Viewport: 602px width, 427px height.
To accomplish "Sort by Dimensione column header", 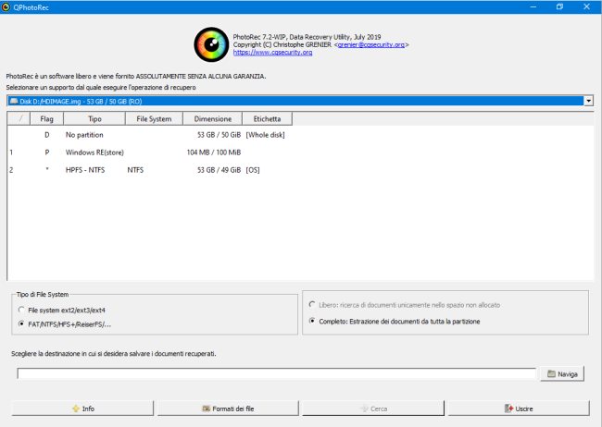I will (x=213, y=119).
